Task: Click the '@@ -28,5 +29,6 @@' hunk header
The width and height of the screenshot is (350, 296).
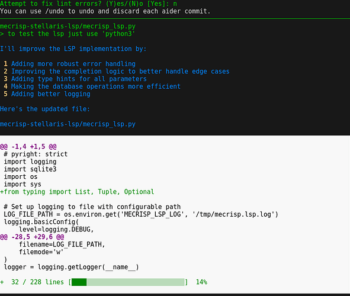Action: tap(32, 237)
